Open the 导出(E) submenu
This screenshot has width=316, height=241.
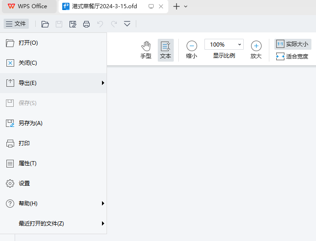pos(53,83)
